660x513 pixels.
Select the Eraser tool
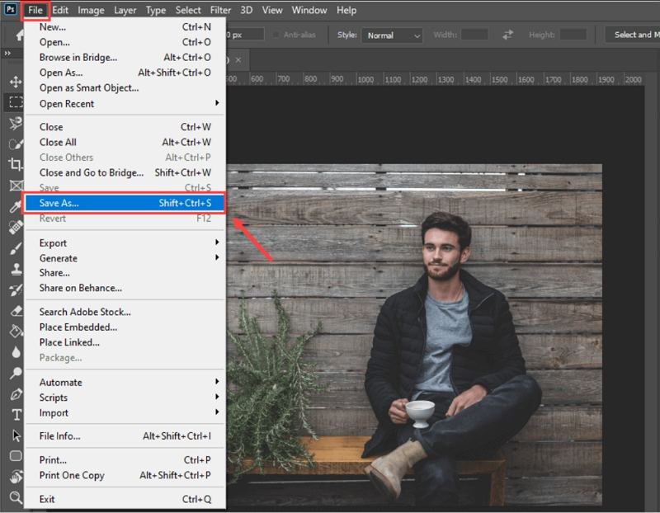(x=15, y=311)
